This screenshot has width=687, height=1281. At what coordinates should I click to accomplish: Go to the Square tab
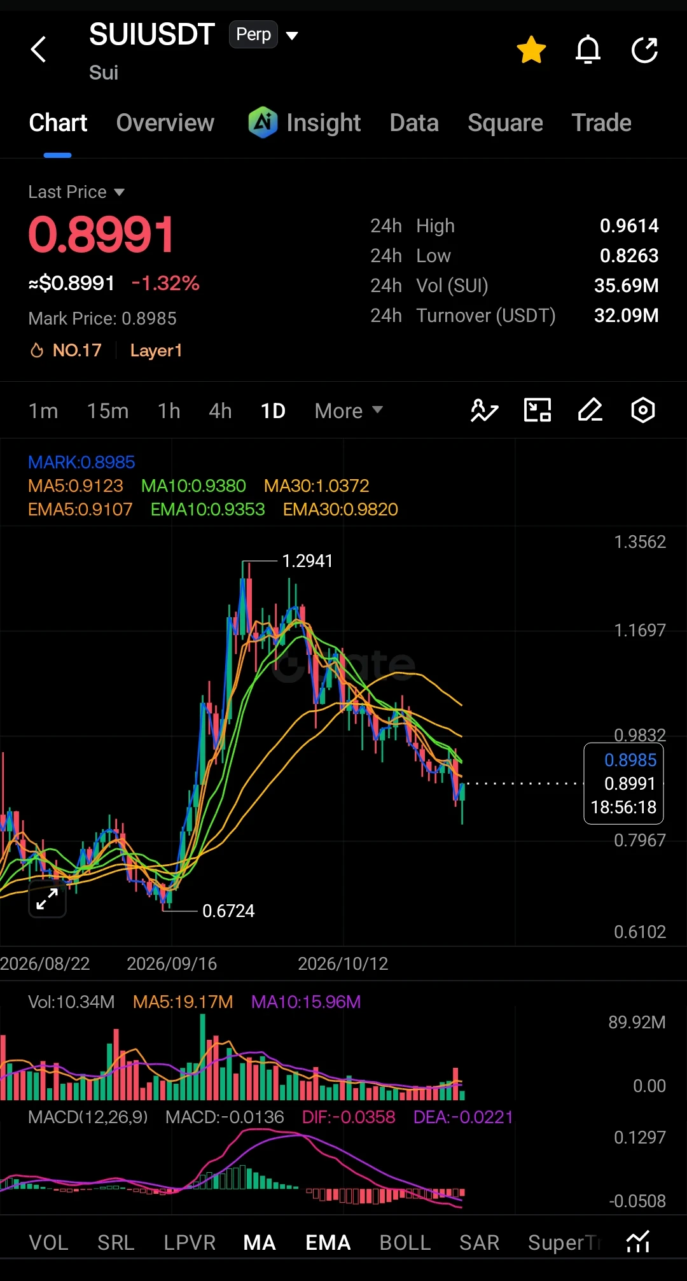(505, 123)
